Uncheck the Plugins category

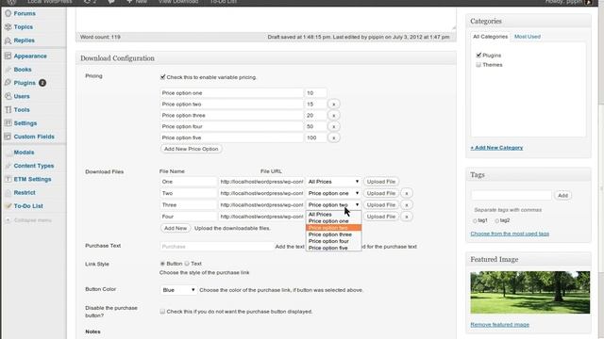(x=478, y=55)
